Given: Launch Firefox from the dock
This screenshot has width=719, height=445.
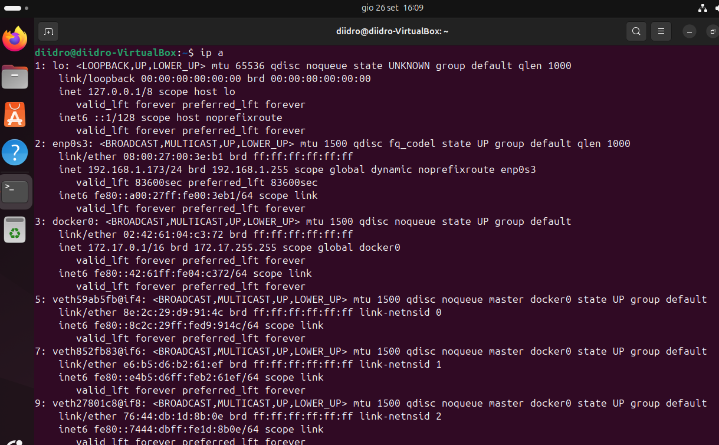Looking at the screenshot, I should (15, 40).
